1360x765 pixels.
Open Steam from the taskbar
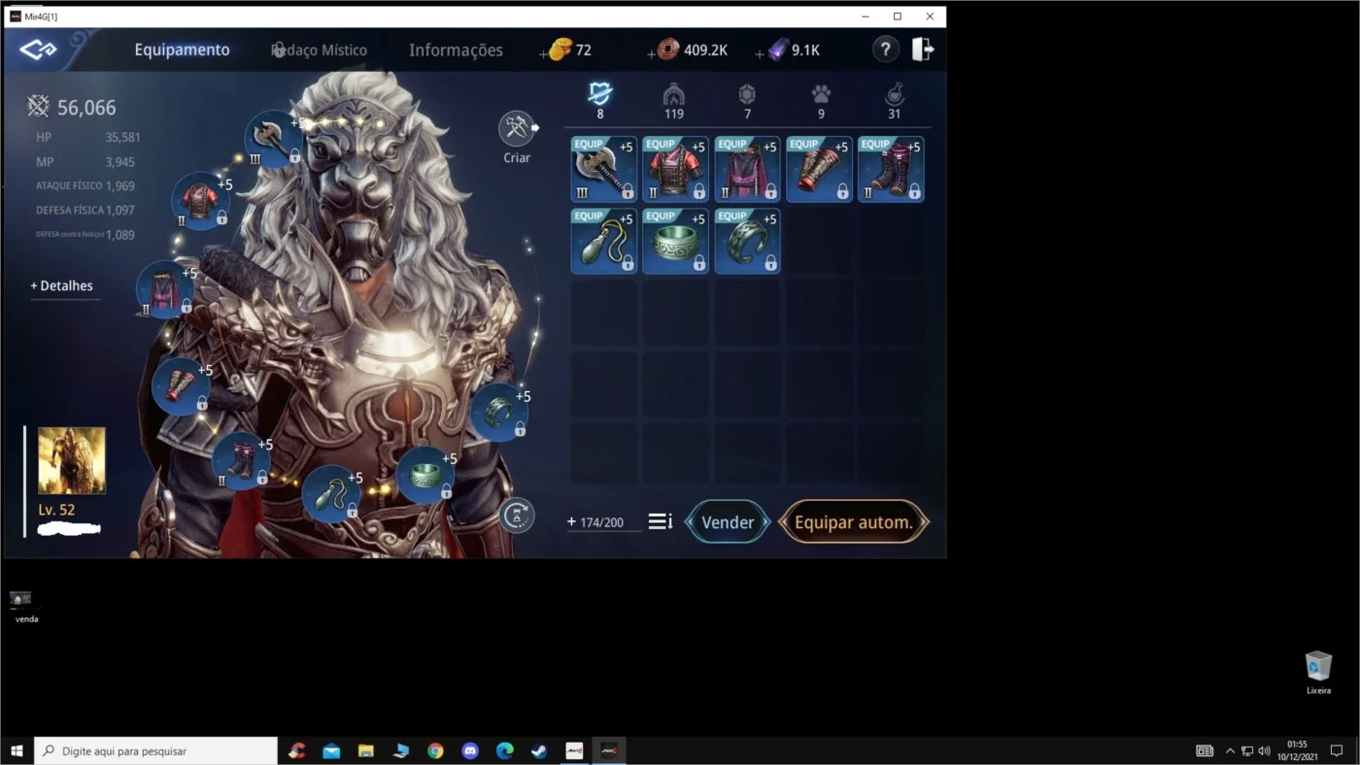[x=539, y=750]
